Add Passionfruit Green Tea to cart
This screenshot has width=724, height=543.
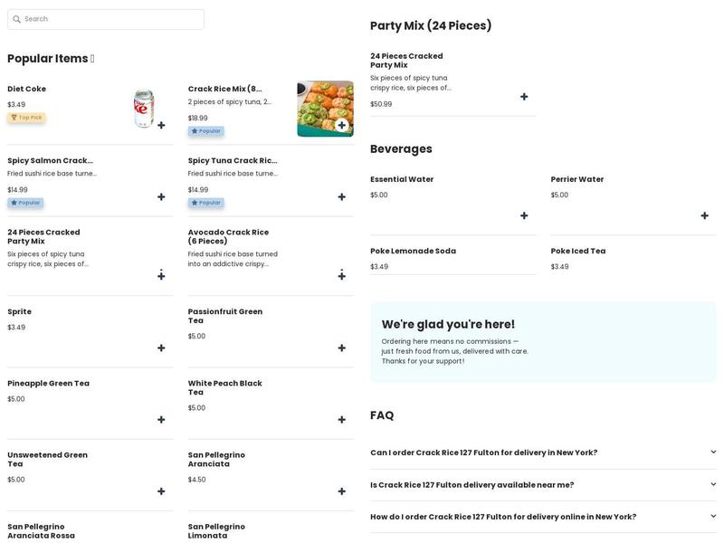click(x=341, y=348)
